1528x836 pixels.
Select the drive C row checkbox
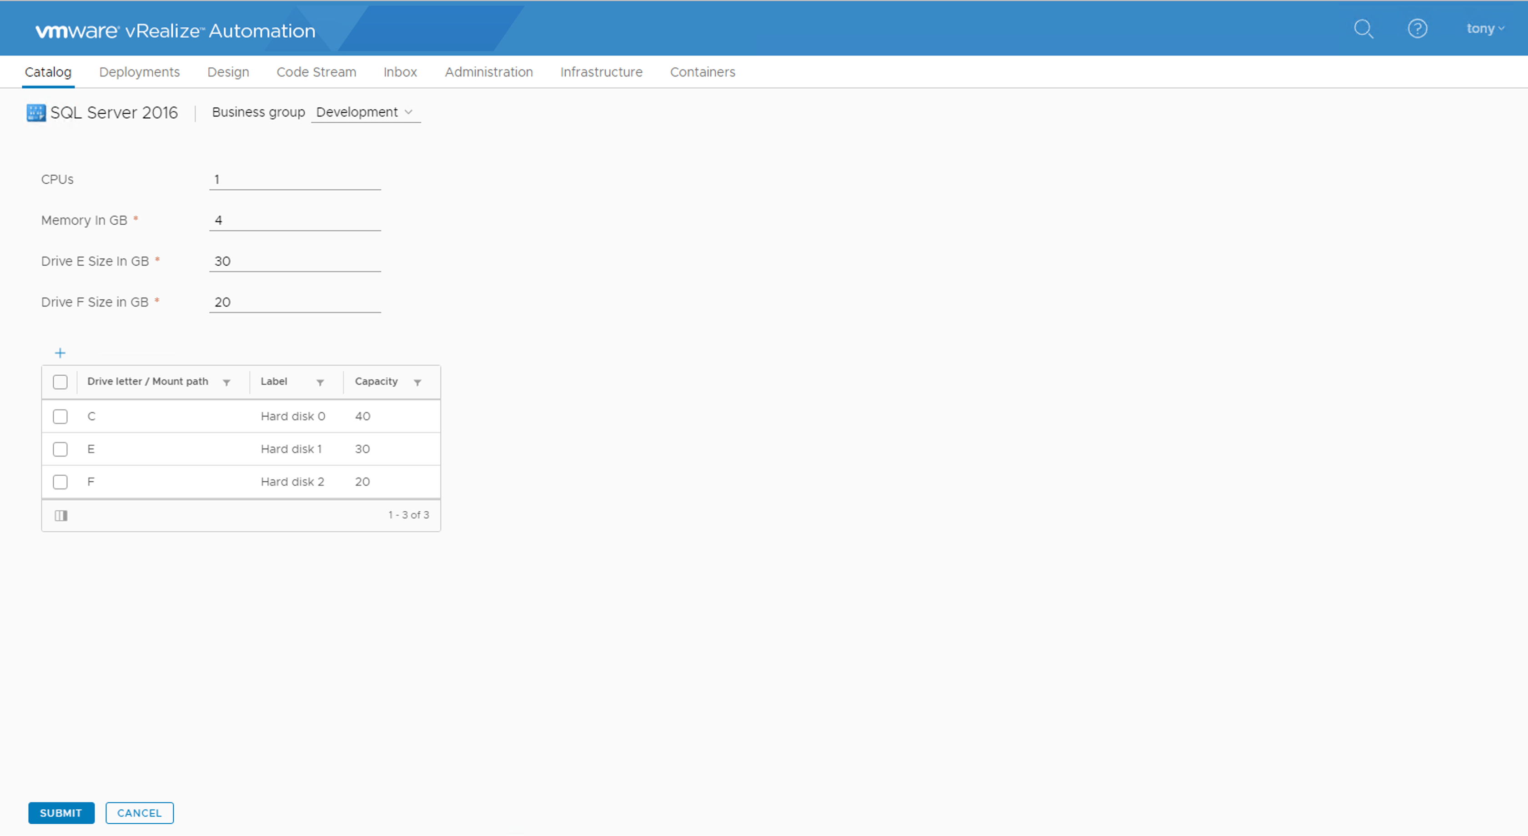click(x=60, y=417)
